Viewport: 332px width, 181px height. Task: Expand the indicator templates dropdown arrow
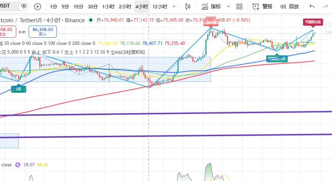point(228,7)
